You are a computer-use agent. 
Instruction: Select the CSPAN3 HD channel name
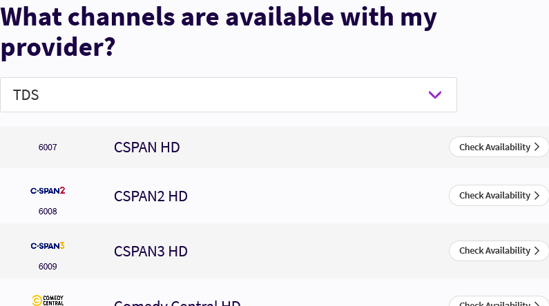tap(151, 252)
